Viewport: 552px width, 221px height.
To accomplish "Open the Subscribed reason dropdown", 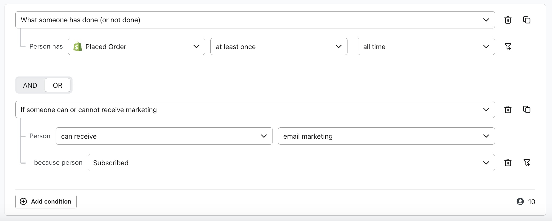I will pos(486,163).
